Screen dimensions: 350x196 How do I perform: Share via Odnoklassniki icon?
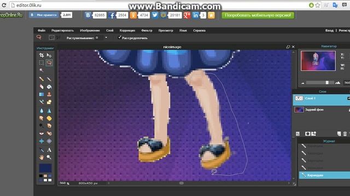tap(133, 15)
